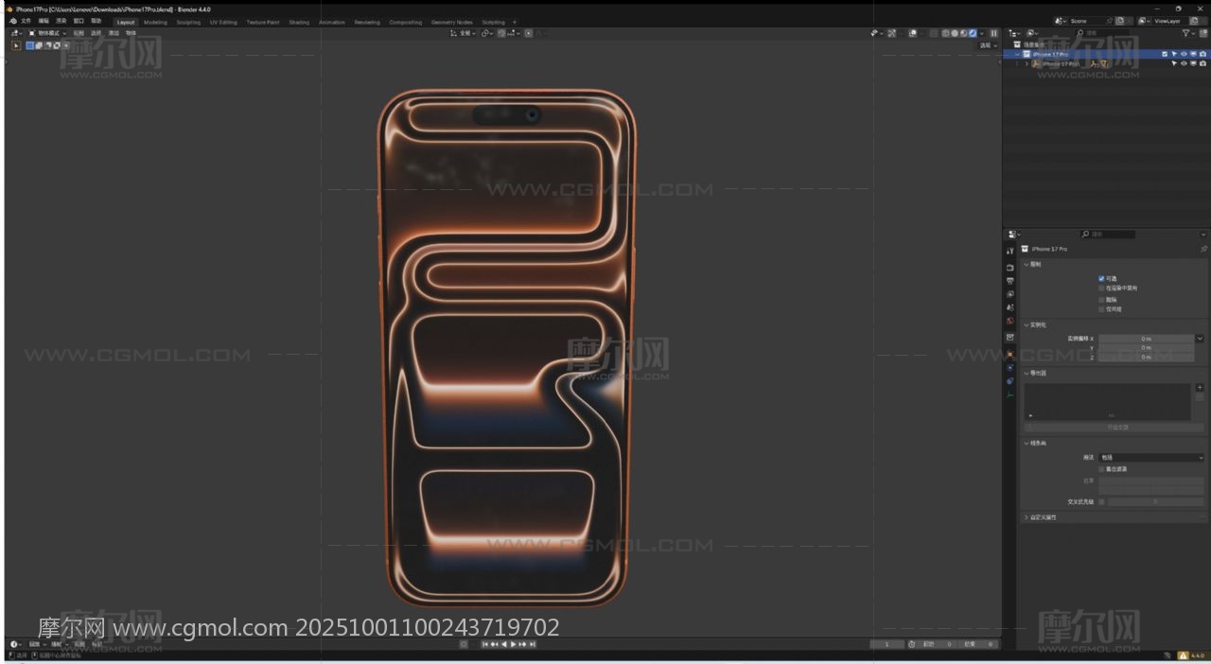Open the Render properties tab icon
The width and height of the screenshot is (1211, 664).
click(1010, 268)
